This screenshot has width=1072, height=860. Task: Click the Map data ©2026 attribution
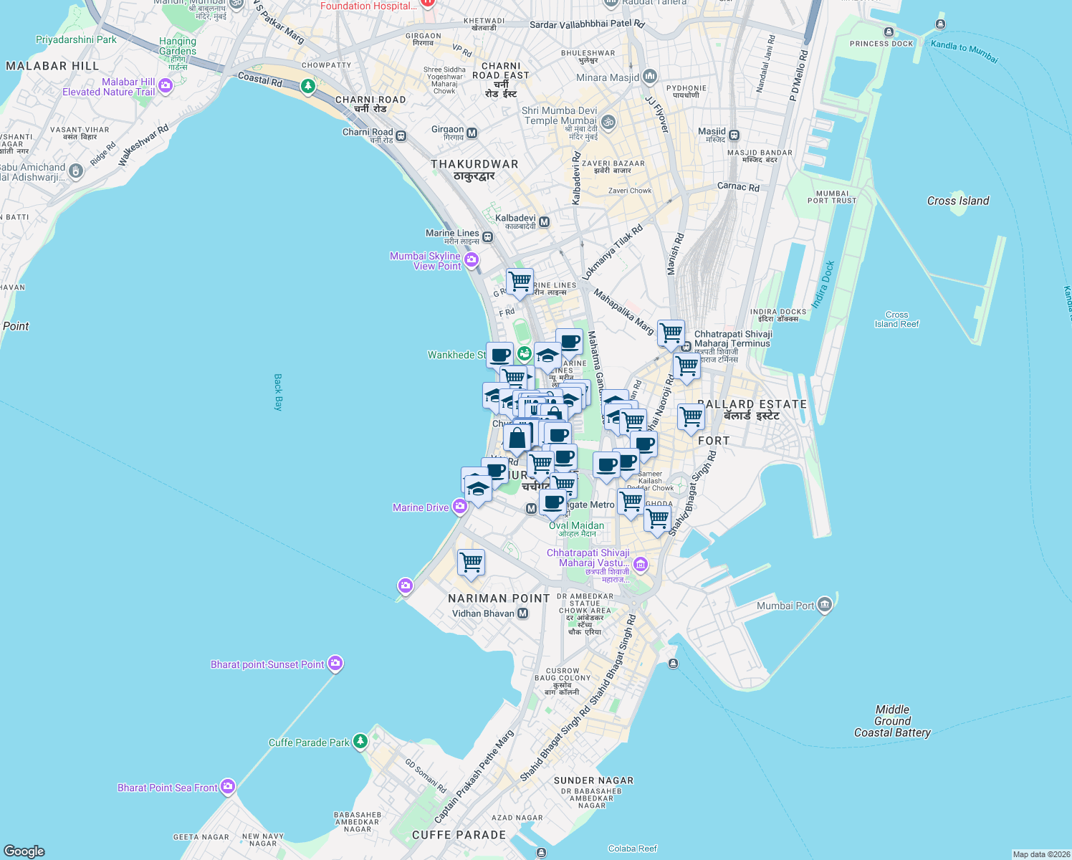coord(1041,854)
